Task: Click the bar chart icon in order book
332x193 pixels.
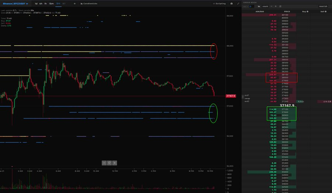Action: pyautogui.click(x=259, y=6)
